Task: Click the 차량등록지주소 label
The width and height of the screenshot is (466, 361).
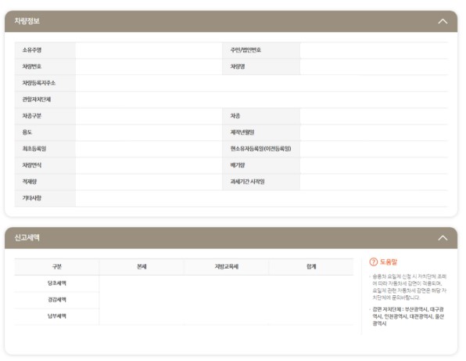Action: tap(39, 83)
